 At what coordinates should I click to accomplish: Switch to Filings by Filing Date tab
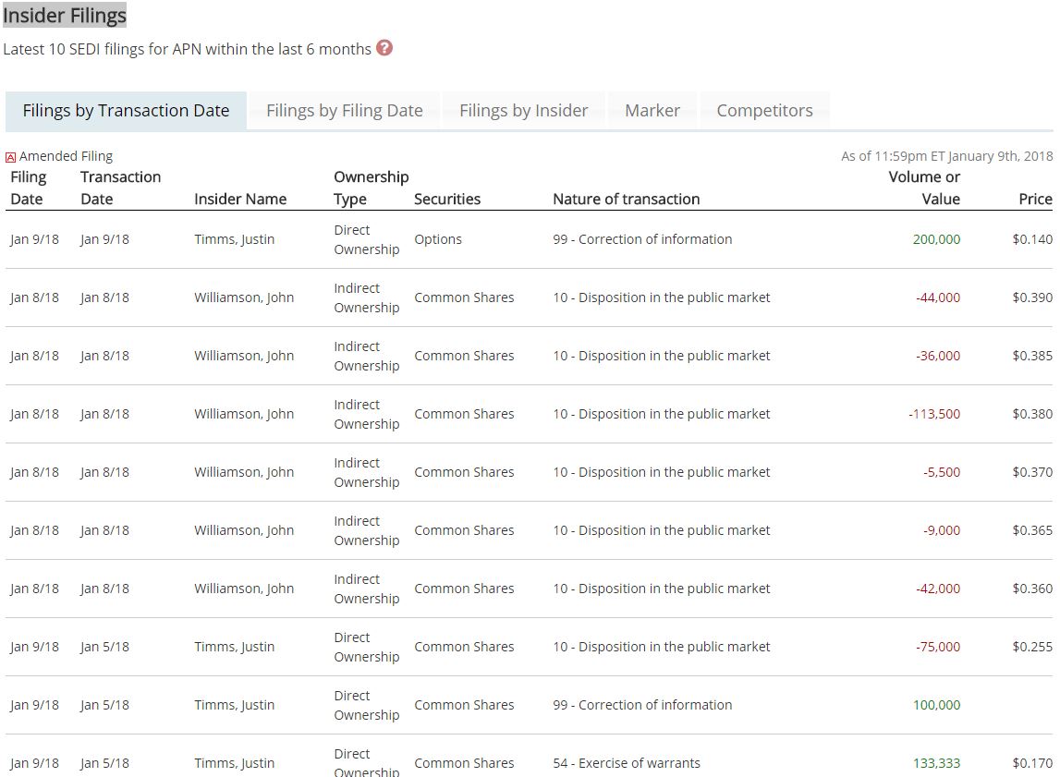click(x=344, y=111)
